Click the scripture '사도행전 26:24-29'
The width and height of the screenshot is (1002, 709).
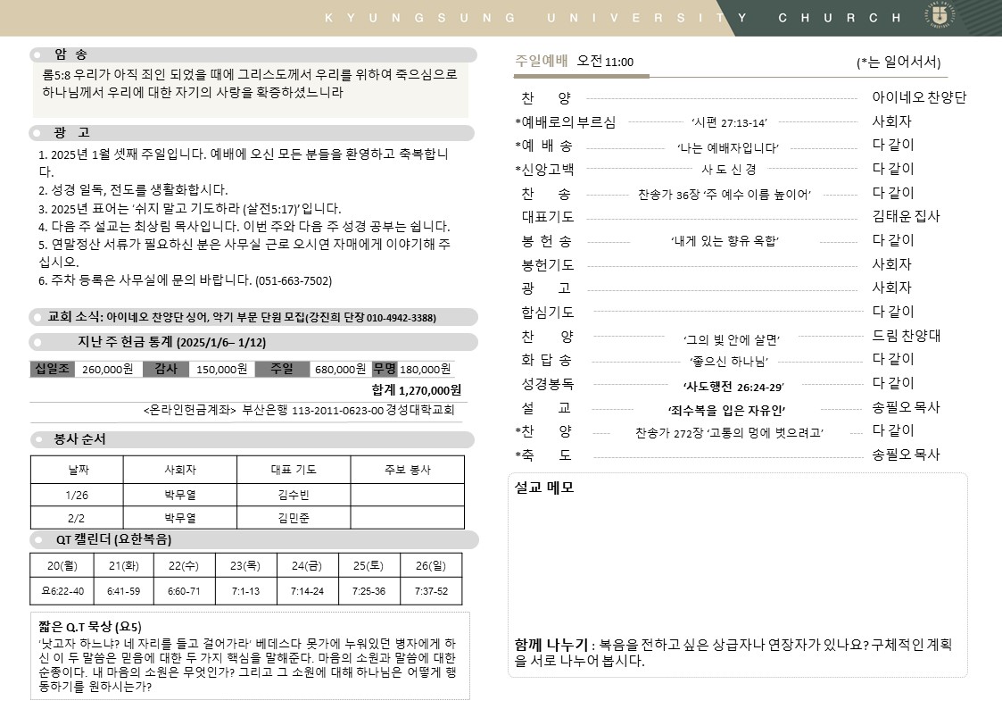pos(733,387)
